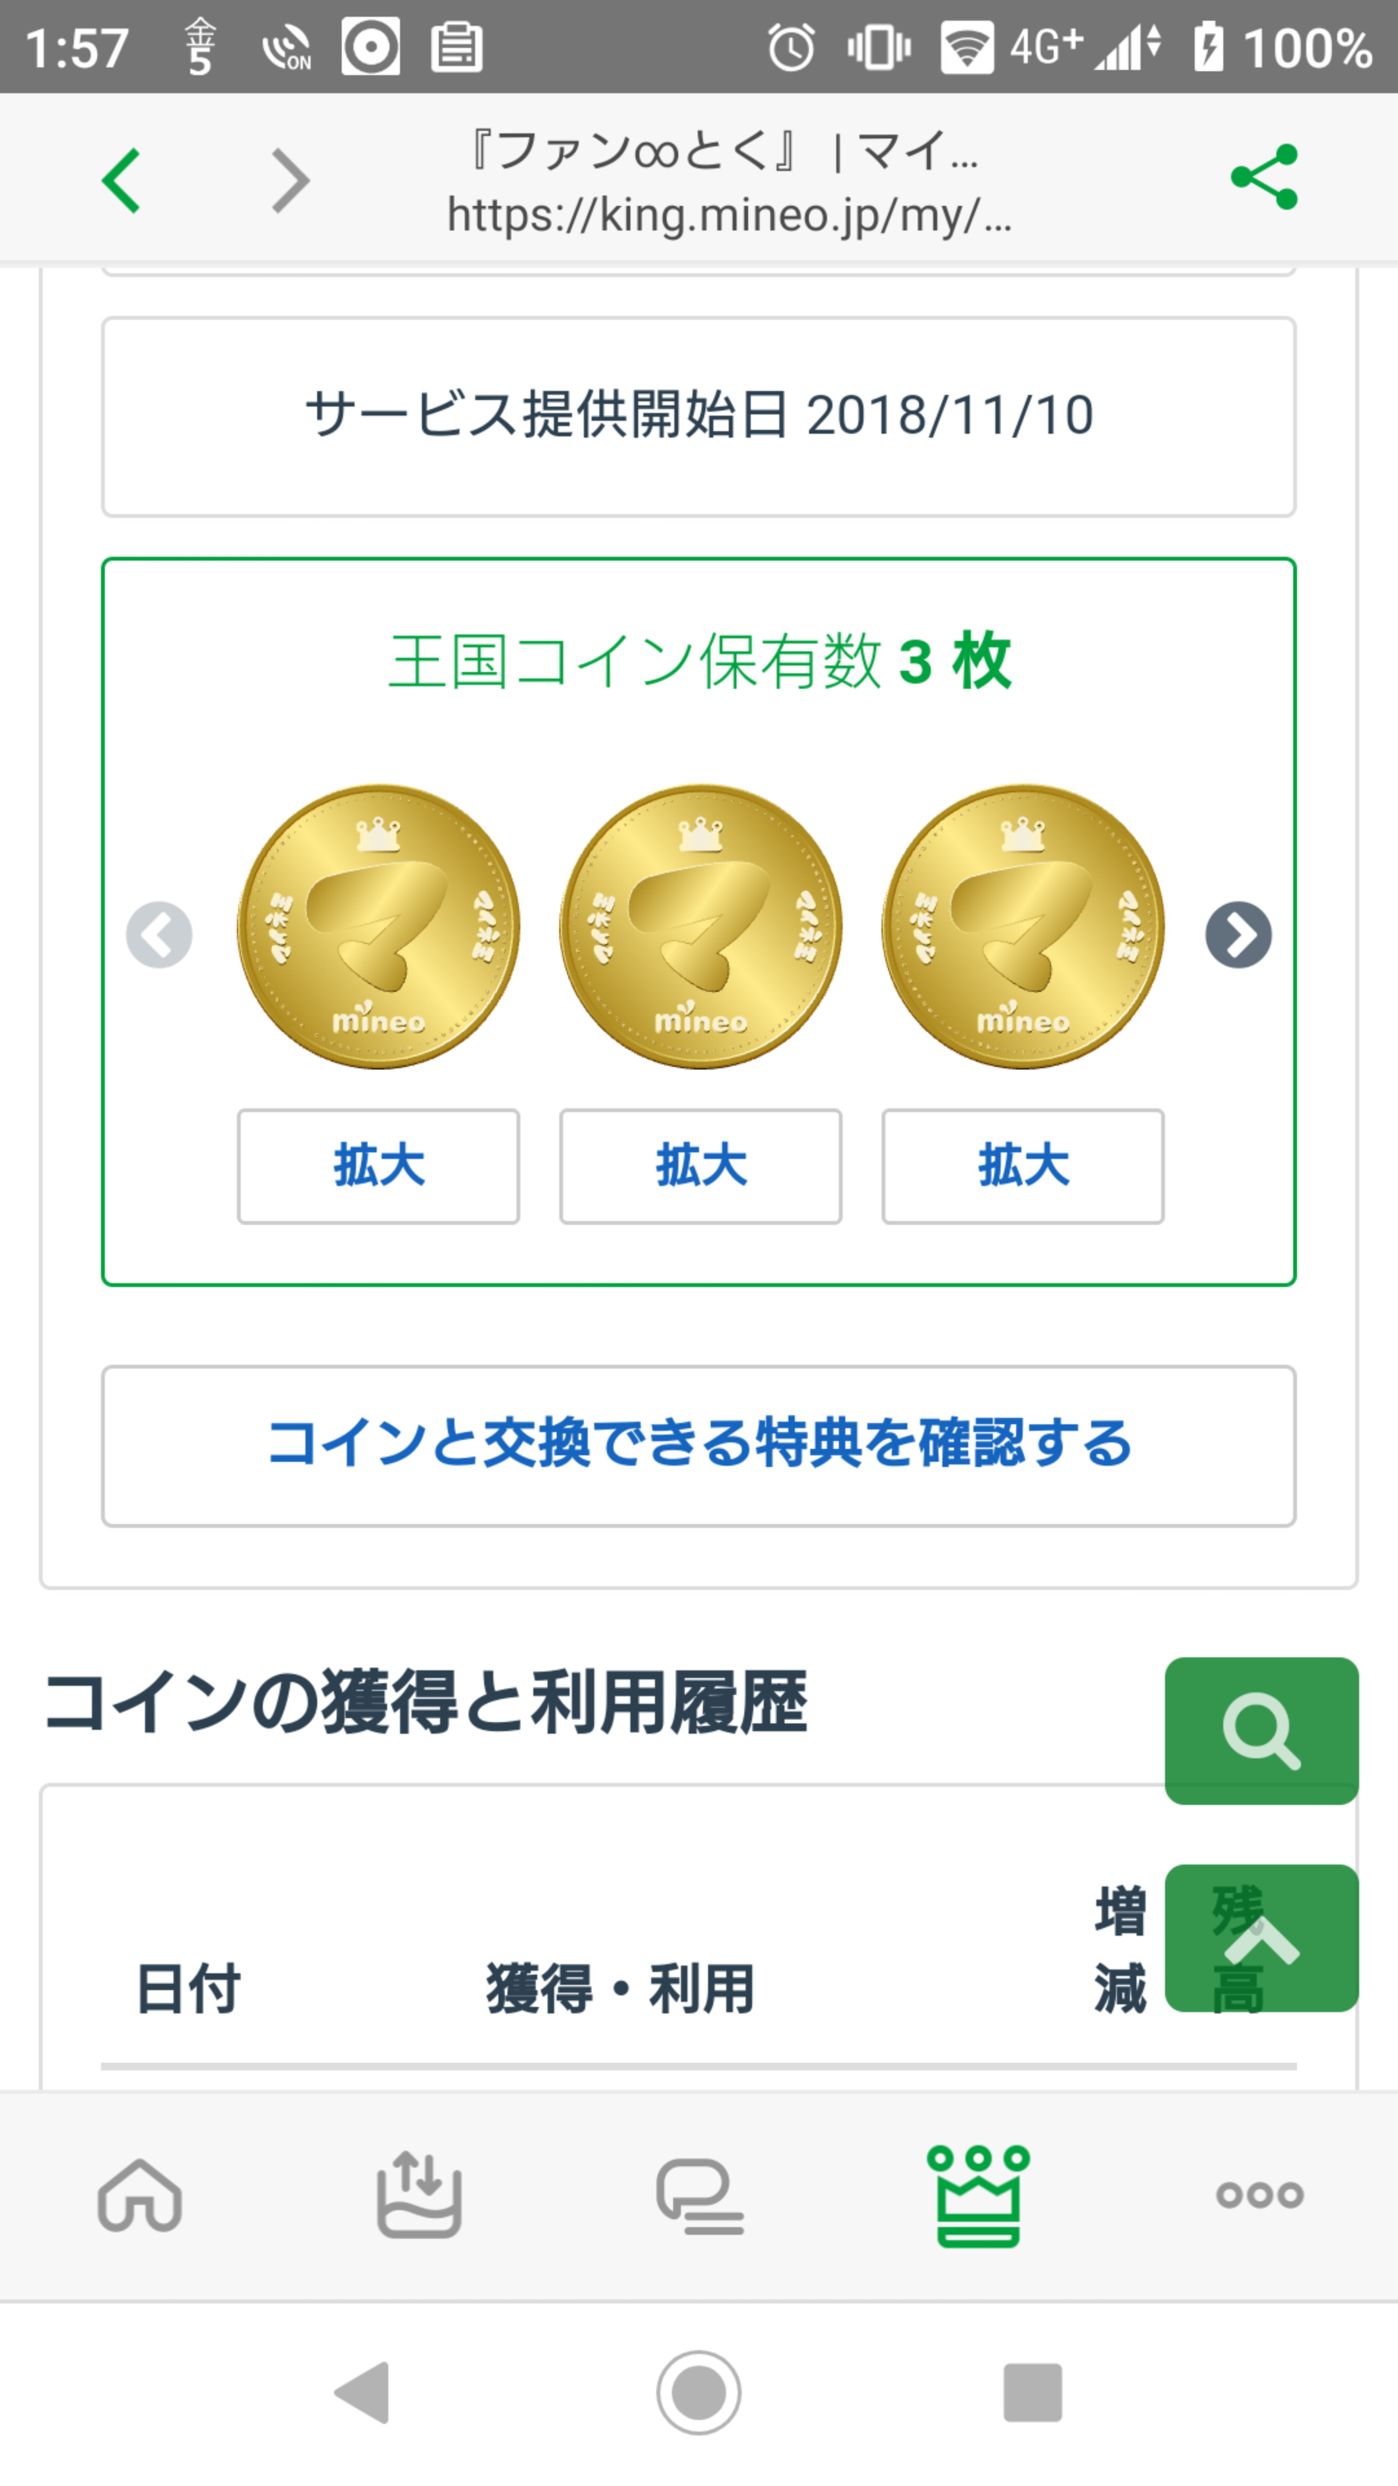The image size is (1398, 2486).
Task: Show previous coins in carousel
Action: pyautogui.click(x=159, y=934)
